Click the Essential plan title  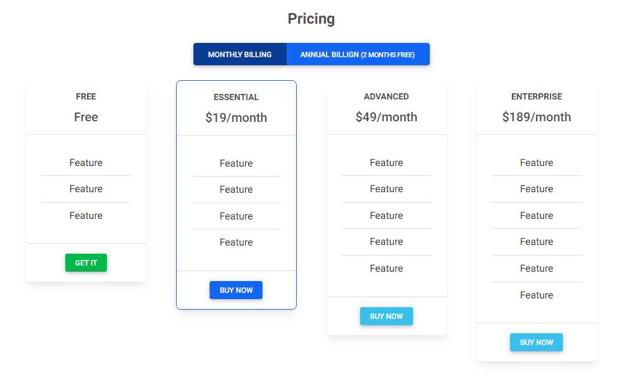pos(236,97)
